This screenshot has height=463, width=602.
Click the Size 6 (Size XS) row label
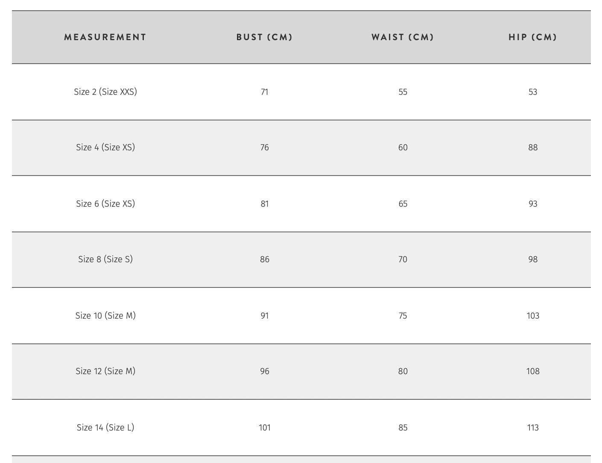(x=105, y=204)
